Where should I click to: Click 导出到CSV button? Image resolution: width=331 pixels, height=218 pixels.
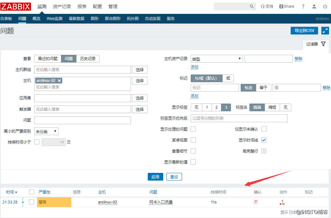(x=304, y=31)
